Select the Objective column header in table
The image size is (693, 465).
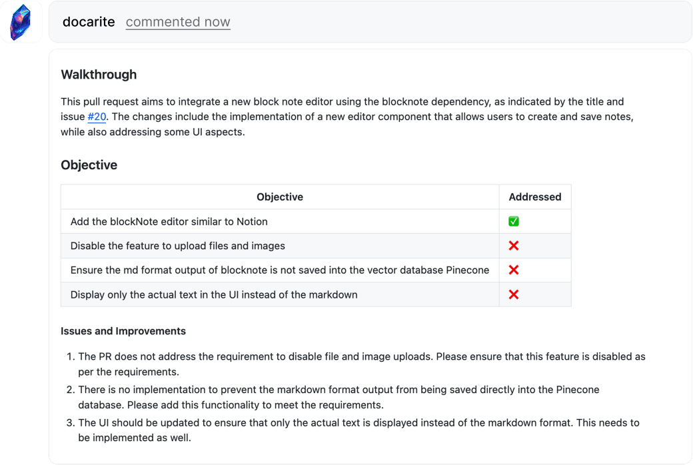coord(280,197)
